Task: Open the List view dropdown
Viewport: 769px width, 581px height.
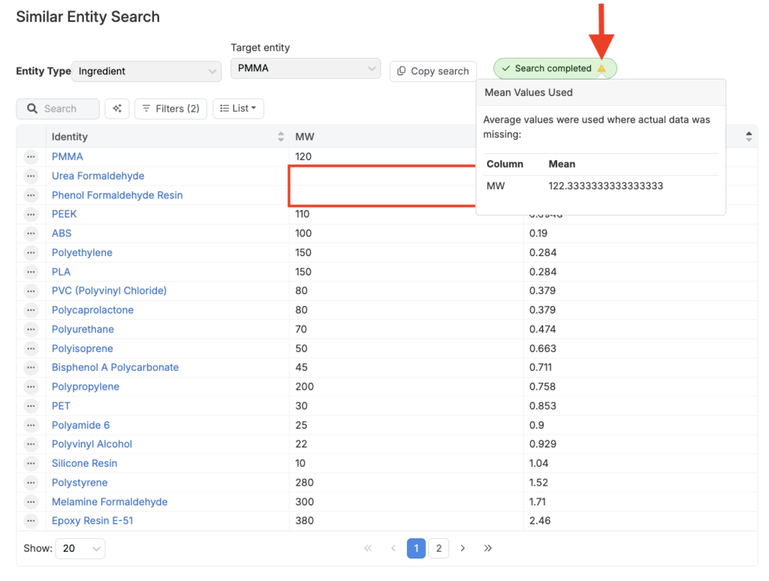Action: tap(238, 109)
